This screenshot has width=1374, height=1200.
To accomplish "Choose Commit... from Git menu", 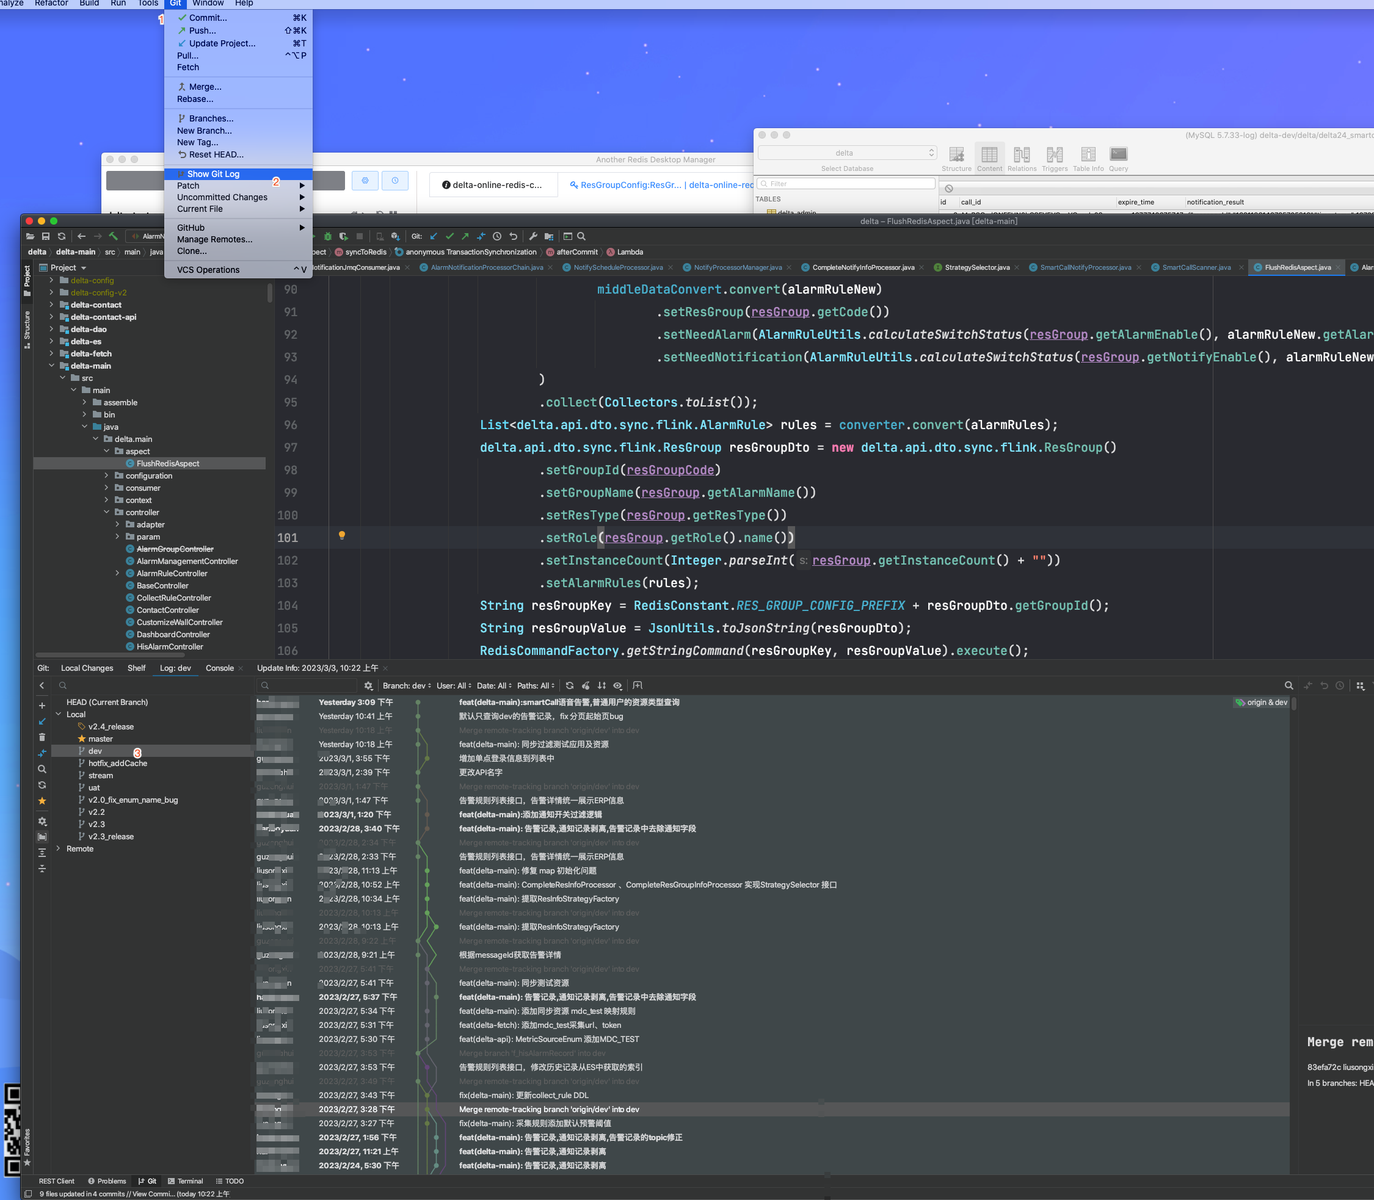I will 239,18.
